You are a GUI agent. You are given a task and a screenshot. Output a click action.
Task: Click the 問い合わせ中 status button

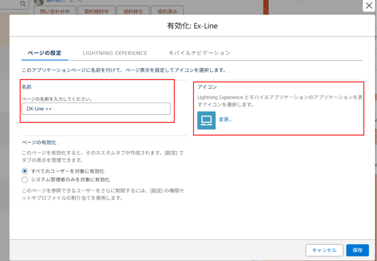tap(54, 11)
